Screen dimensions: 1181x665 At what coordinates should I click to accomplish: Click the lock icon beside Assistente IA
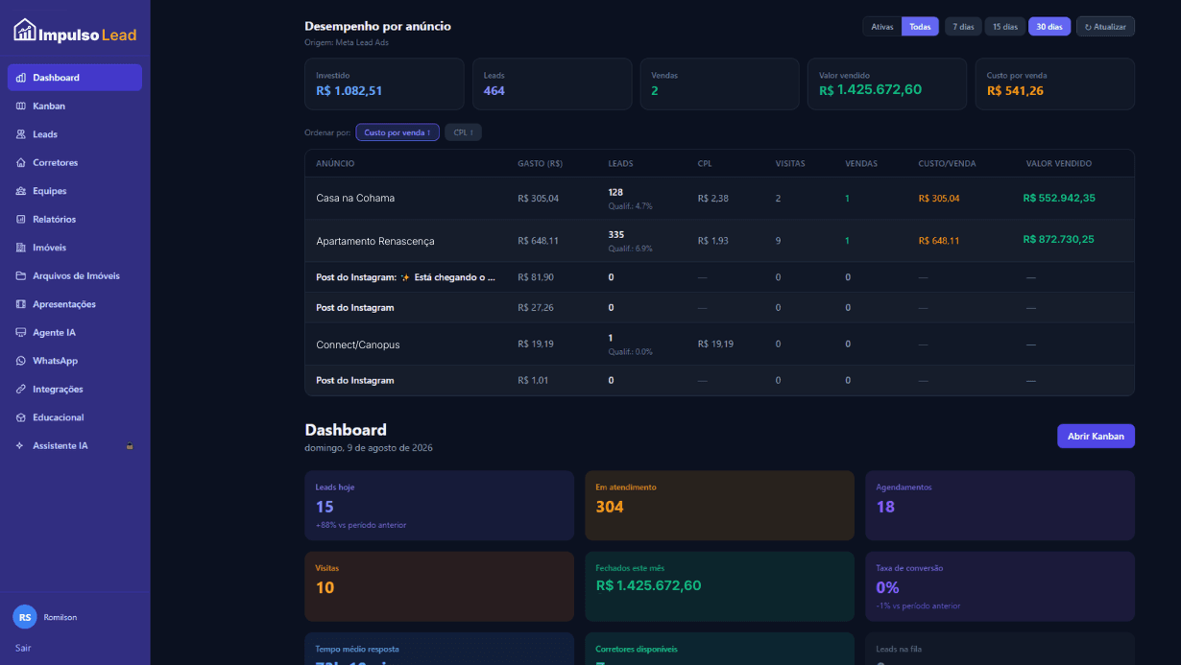click(x=130, y=445)
